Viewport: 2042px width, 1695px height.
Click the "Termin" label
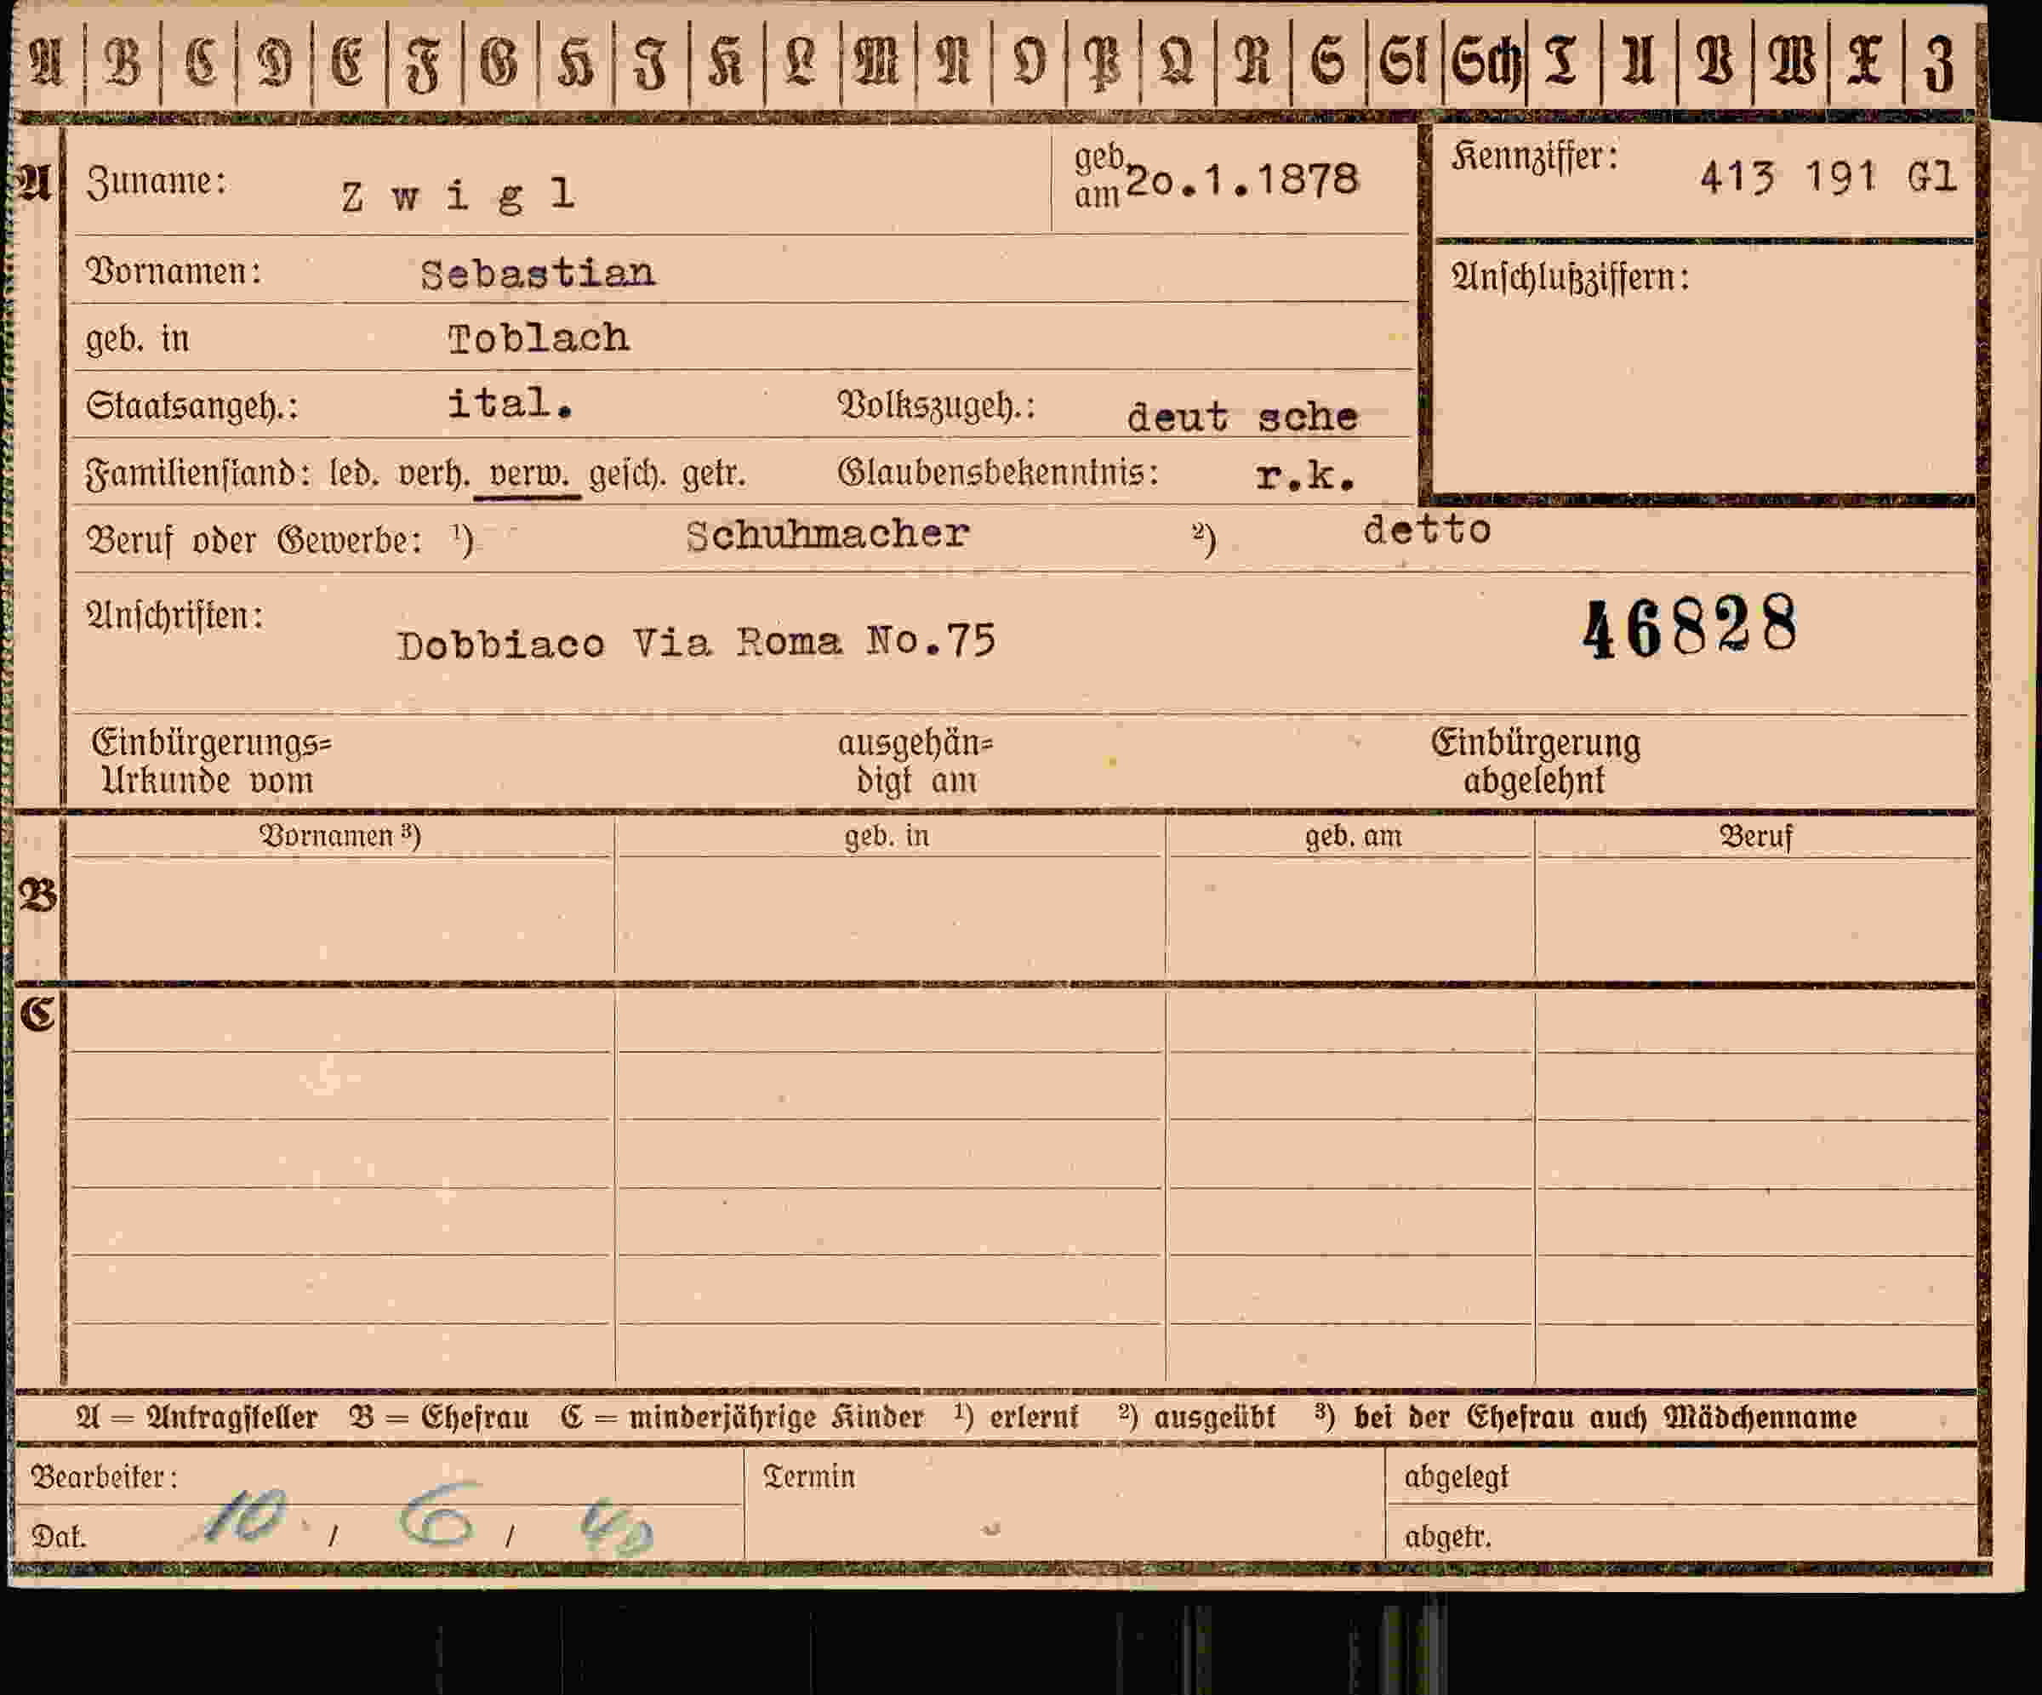pyautogui.click(x=809, y=1476)
